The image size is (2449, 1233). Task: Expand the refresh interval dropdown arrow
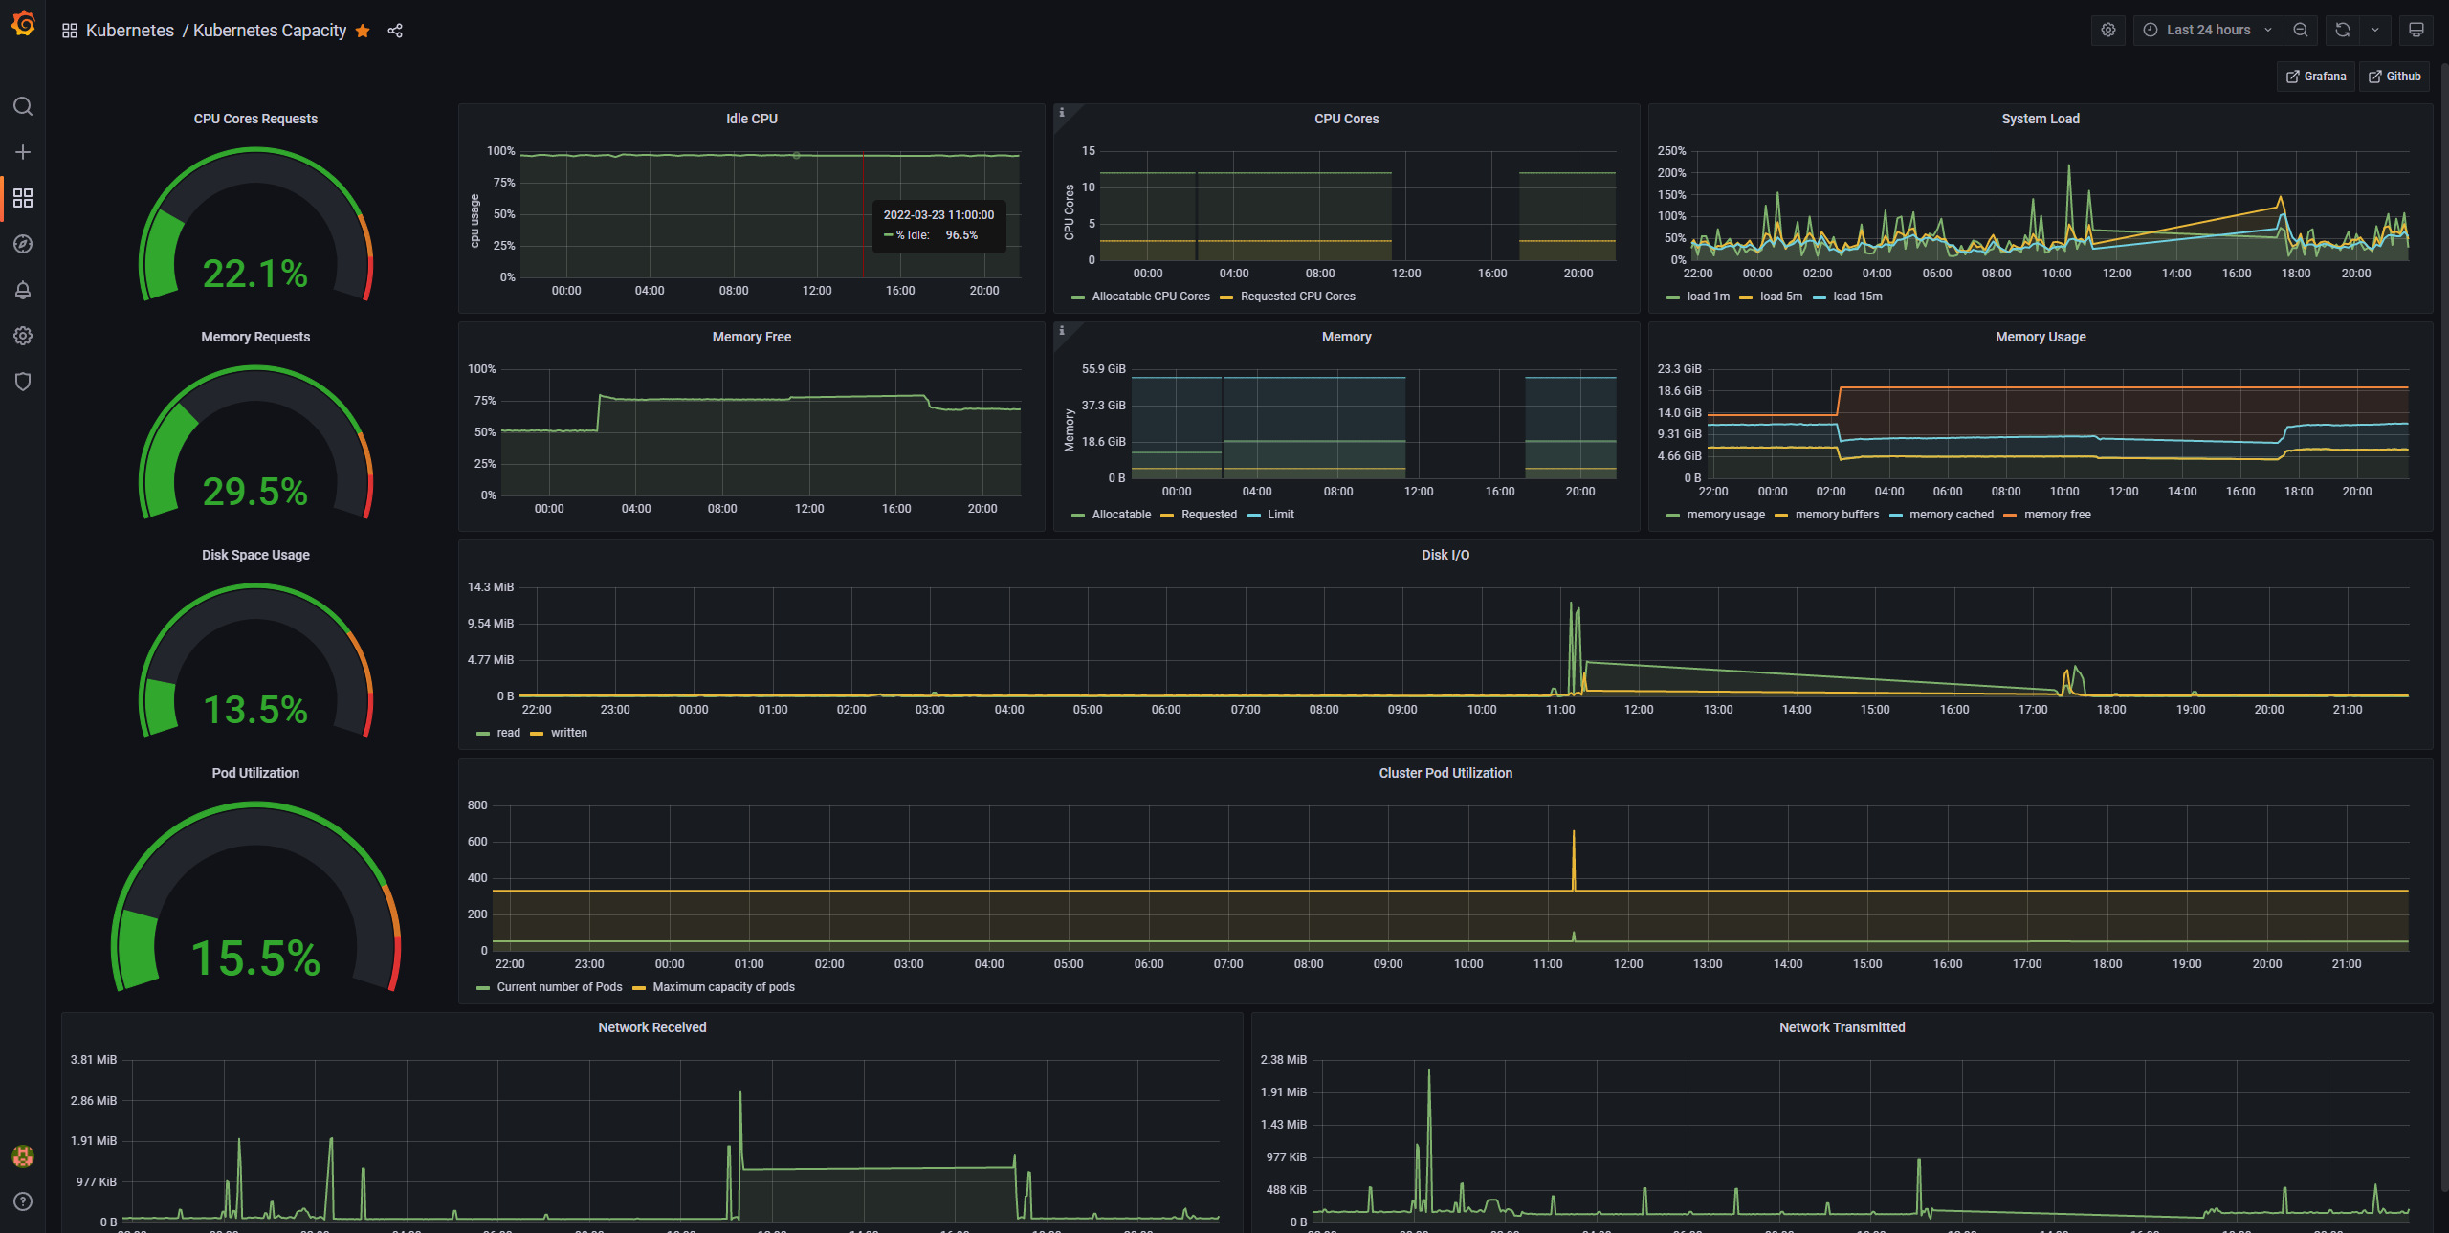2375,31
